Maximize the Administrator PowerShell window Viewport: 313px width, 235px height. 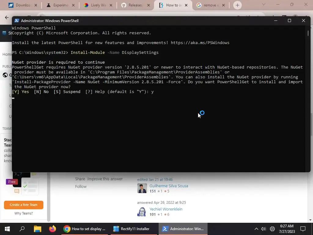tap(289, 21)
